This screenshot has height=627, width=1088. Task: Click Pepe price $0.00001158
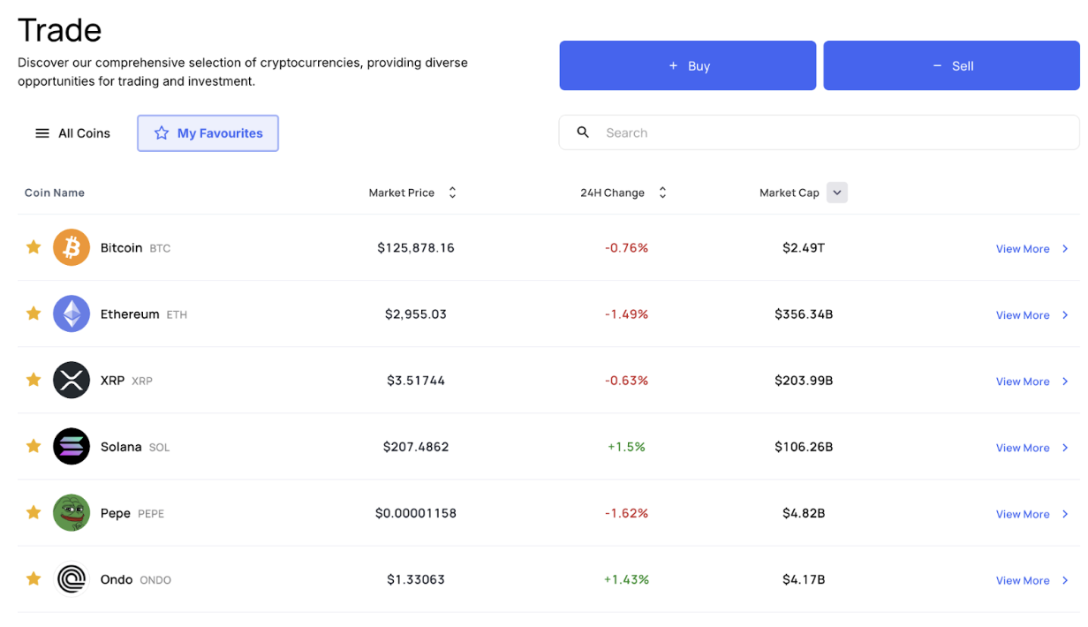coord(416,513)
